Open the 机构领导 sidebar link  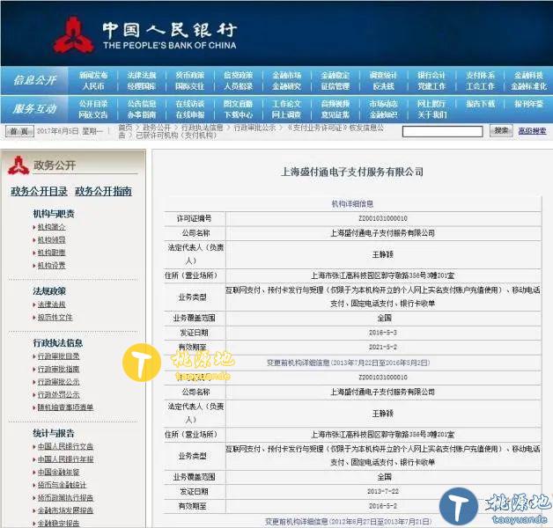(x=51, y=240)
